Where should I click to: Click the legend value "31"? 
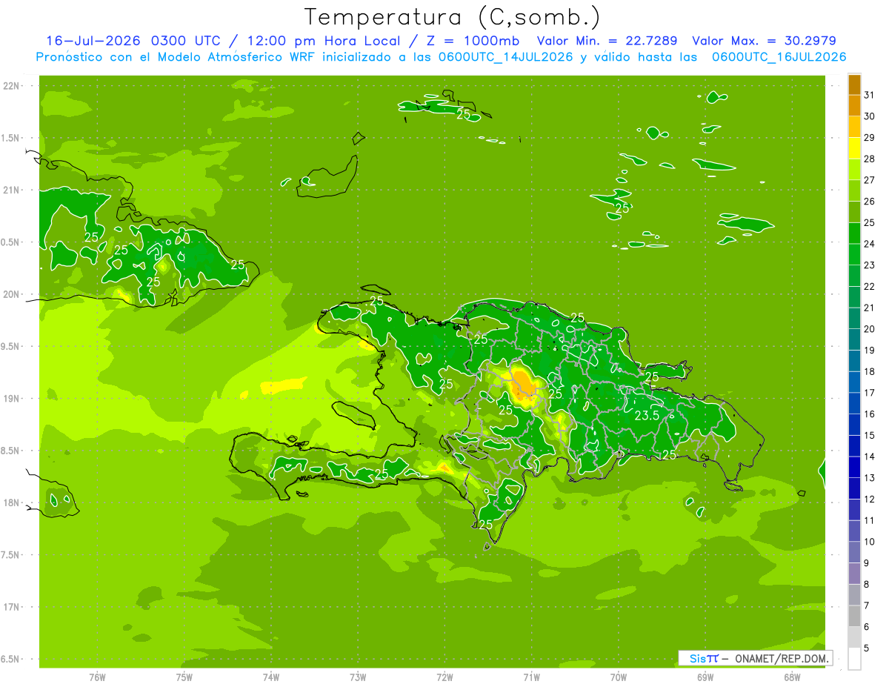pos(870,95)
